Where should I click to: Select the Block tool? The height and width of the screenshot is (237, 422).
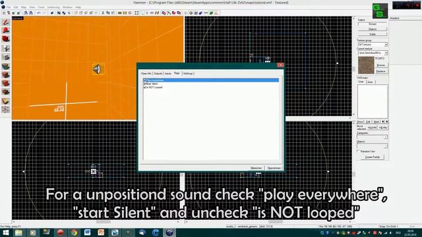pyautogui.click(x=6, y=57)
